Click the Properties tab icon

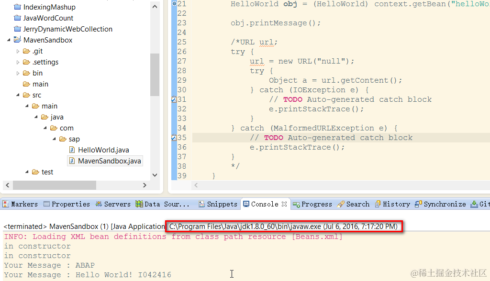coord(46,204)
